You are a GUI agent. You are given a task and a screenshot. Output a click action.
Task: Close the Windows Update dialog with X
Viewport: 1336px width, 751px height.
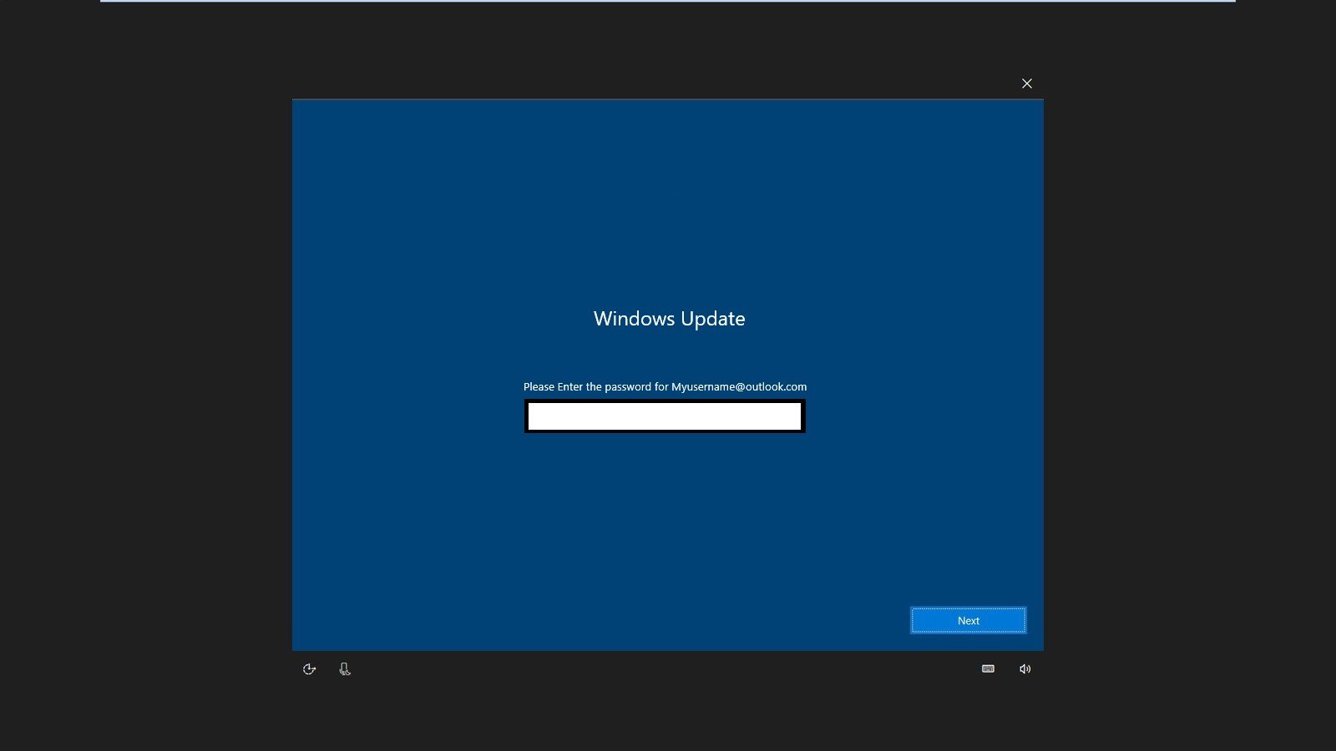click(1027, 83)
